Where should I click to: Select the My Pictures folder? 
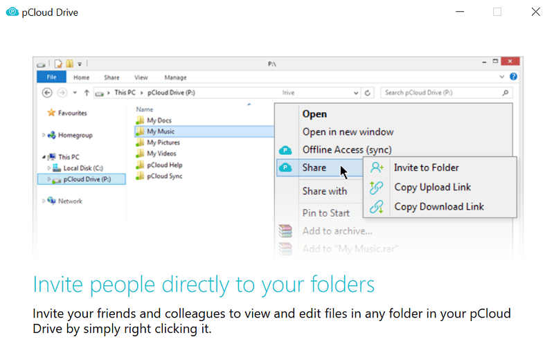click(163, 143)
